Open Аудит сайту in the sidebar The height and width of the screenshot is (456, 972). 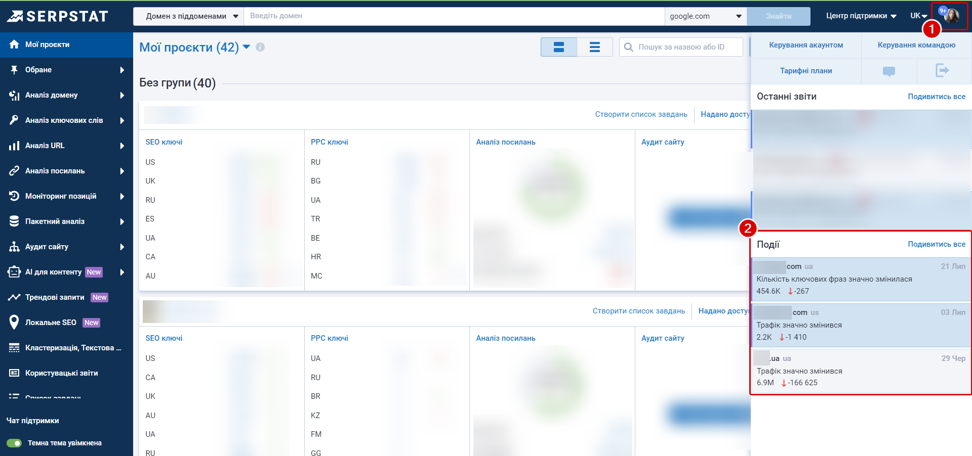[x=47, y=247]
